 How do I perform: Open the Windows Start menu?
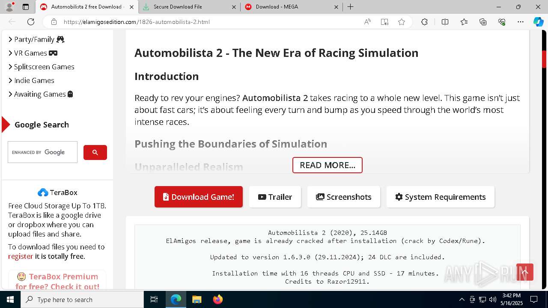10,299
